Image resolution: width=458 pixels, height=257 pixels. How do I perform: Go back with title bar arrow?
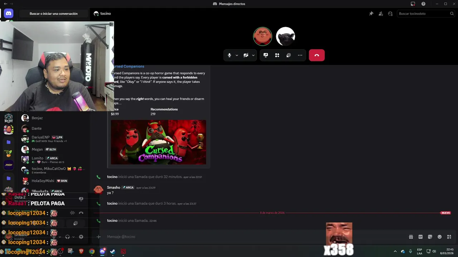[6, 4]
